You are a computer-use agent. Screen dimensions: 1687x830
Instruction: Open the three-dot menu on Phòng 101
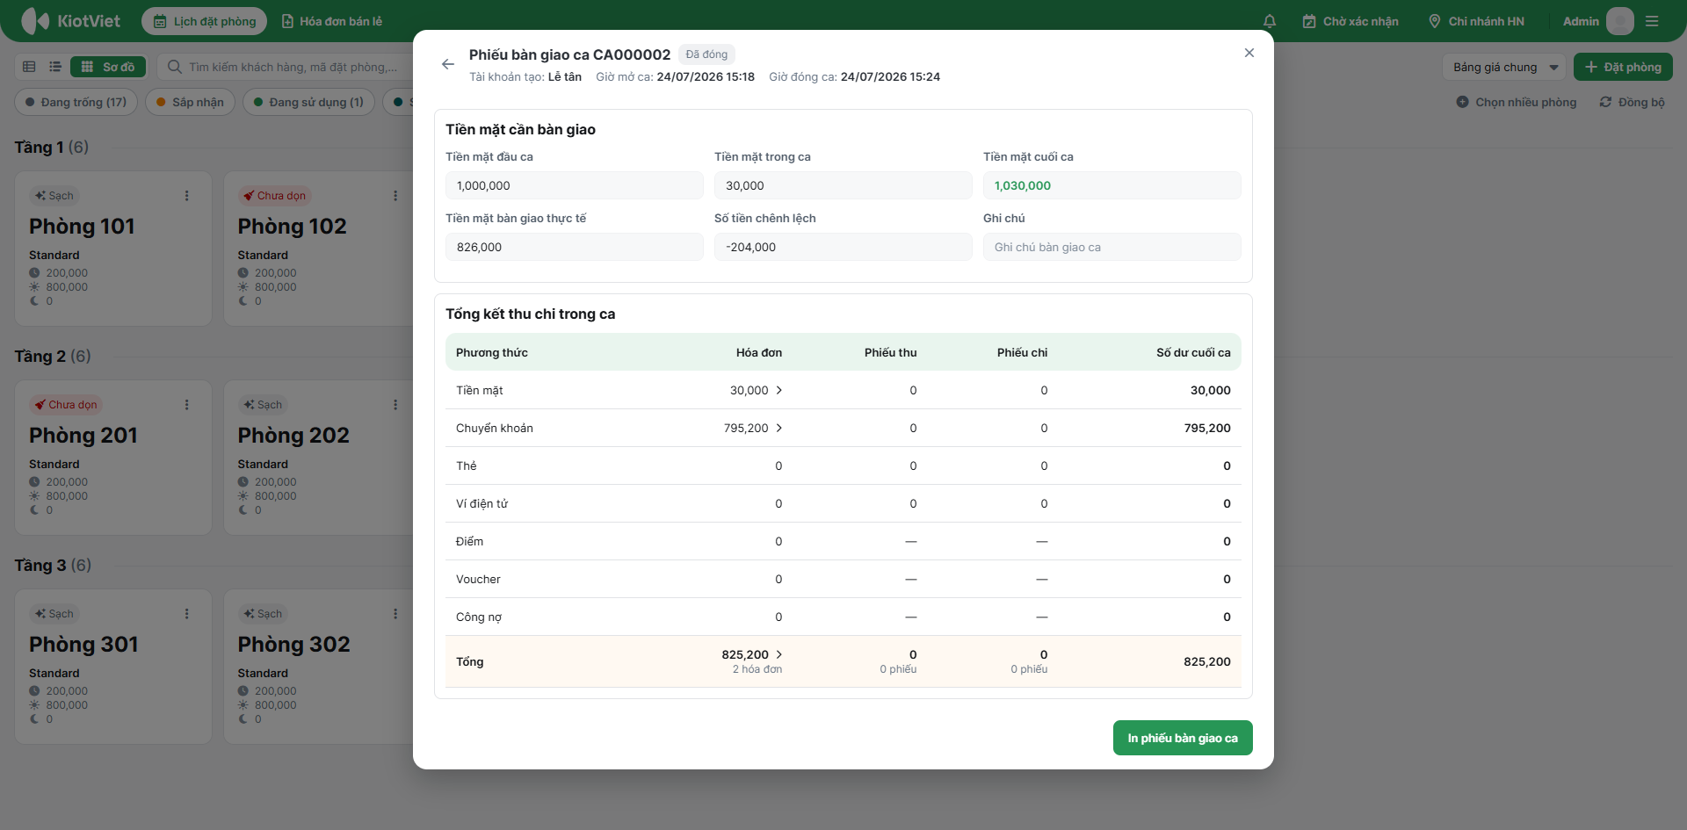point(186,196)
